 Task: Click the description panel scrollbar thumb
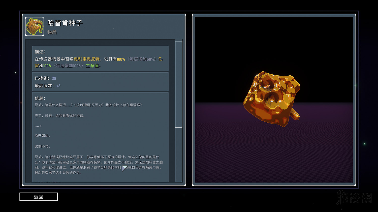coord(179,84)
